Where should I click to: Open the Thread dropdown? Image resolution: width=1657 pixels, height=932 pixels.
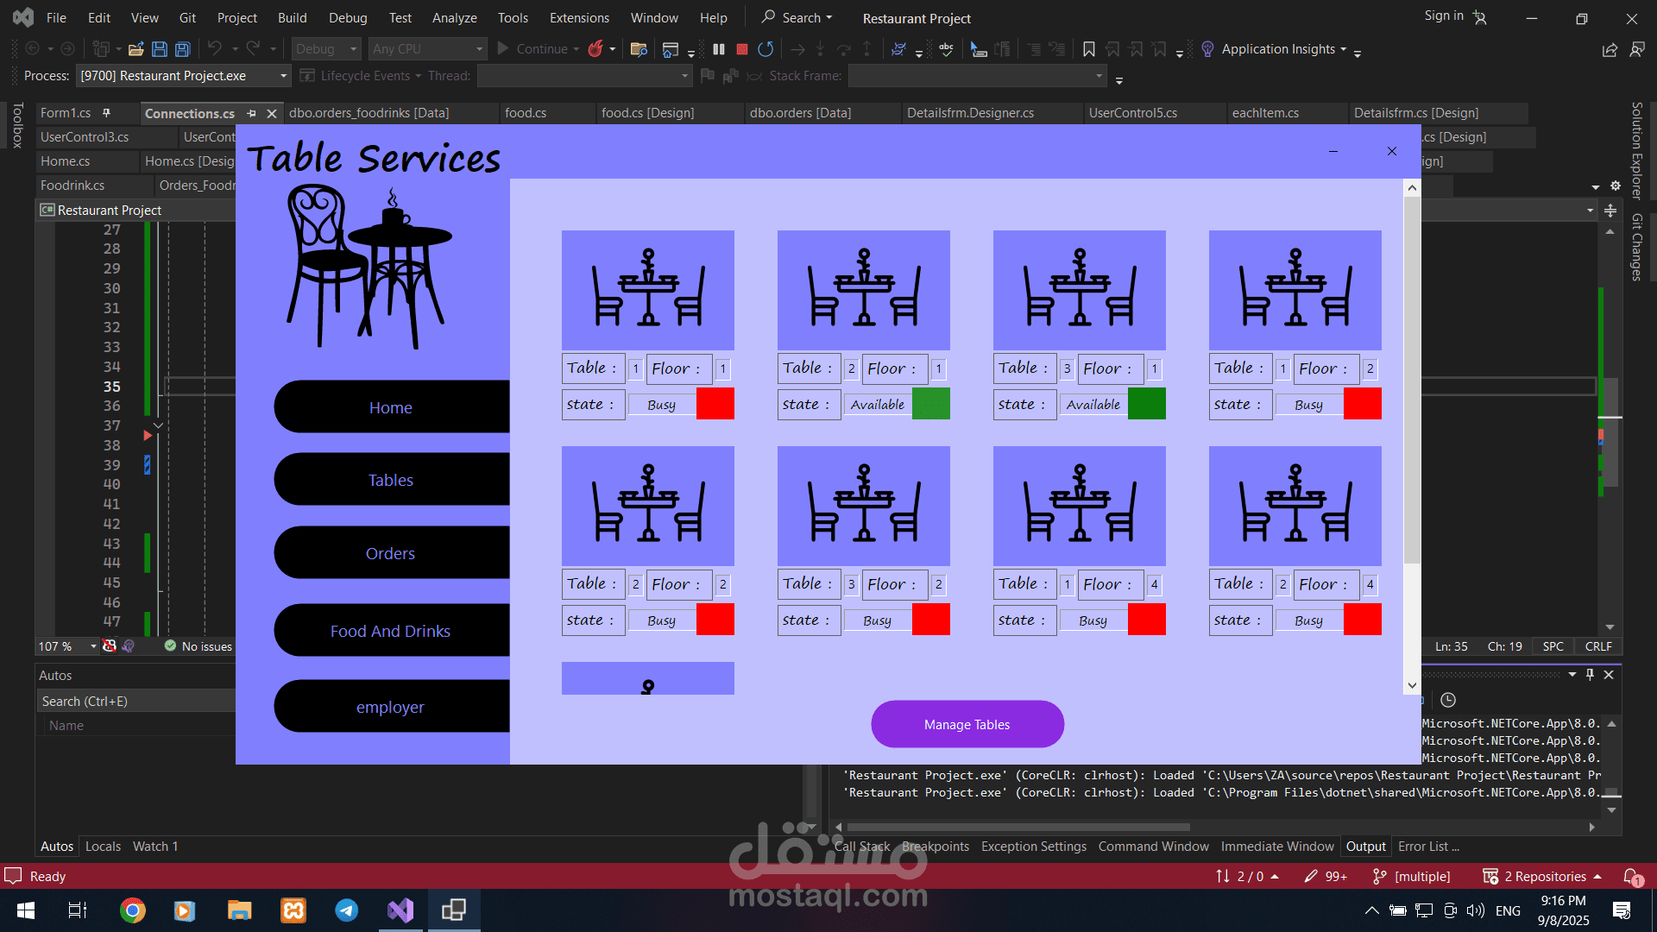point(584,76)
